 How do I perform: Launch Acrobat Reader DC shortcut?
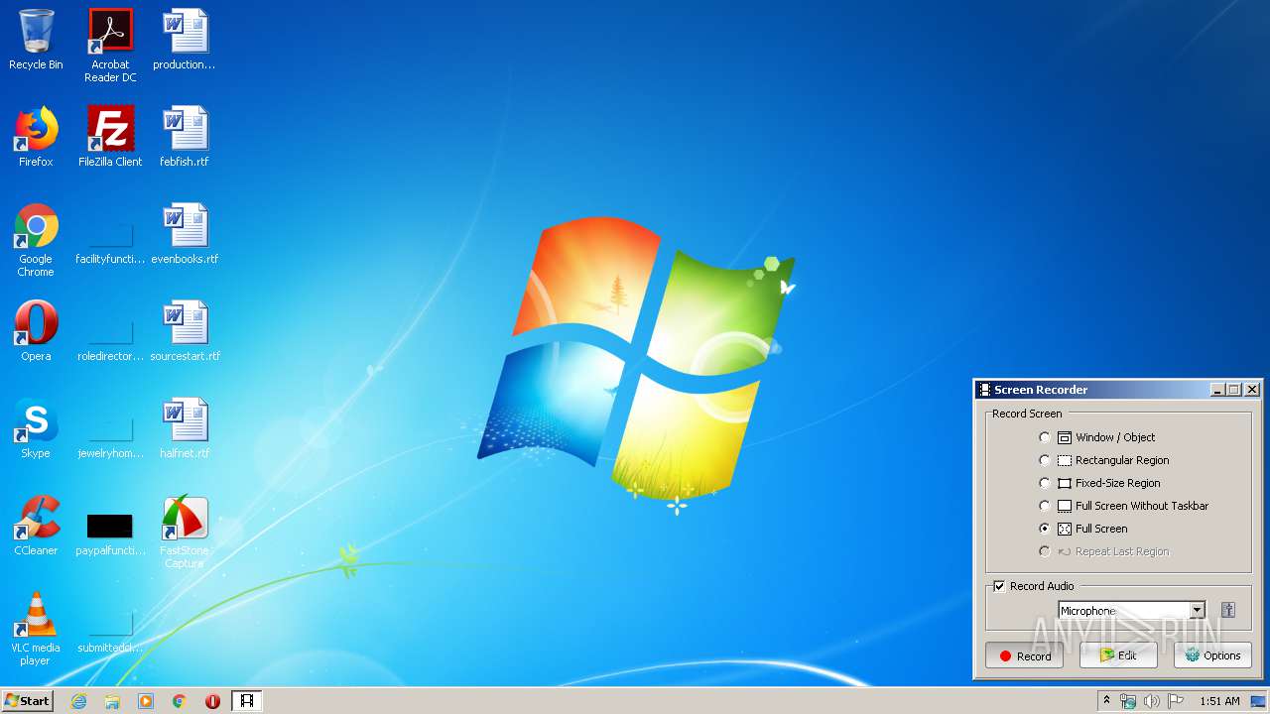[x=110, y=47]
